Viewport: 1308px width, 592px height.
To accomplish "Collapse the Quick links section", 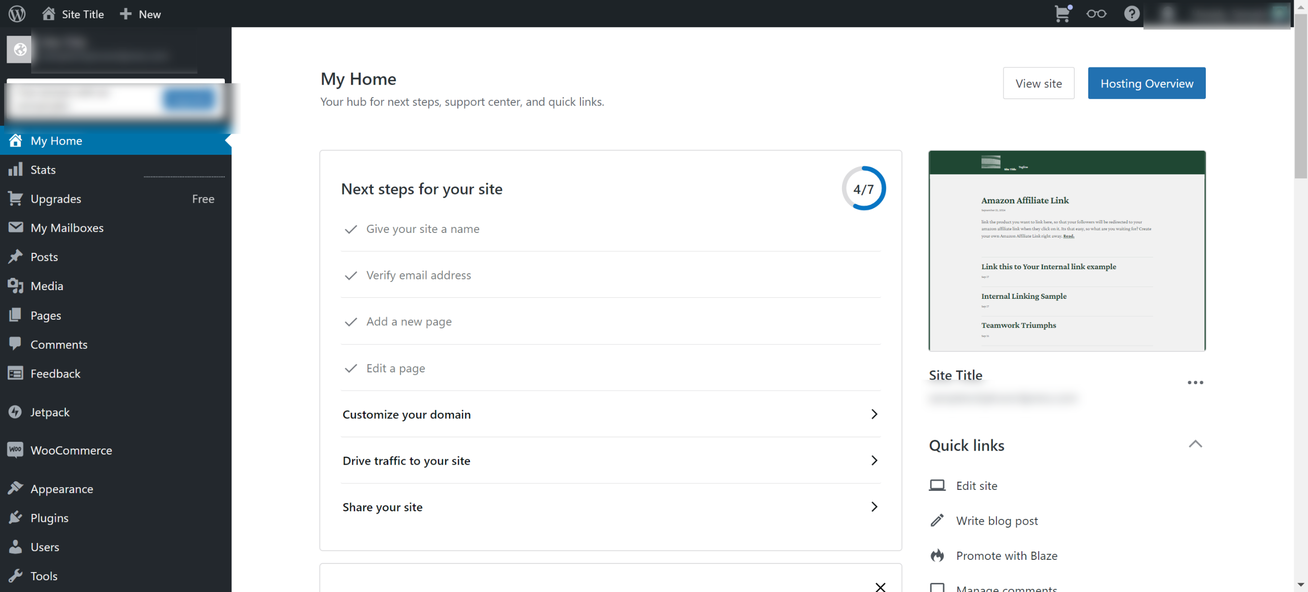I will 1195,444.
